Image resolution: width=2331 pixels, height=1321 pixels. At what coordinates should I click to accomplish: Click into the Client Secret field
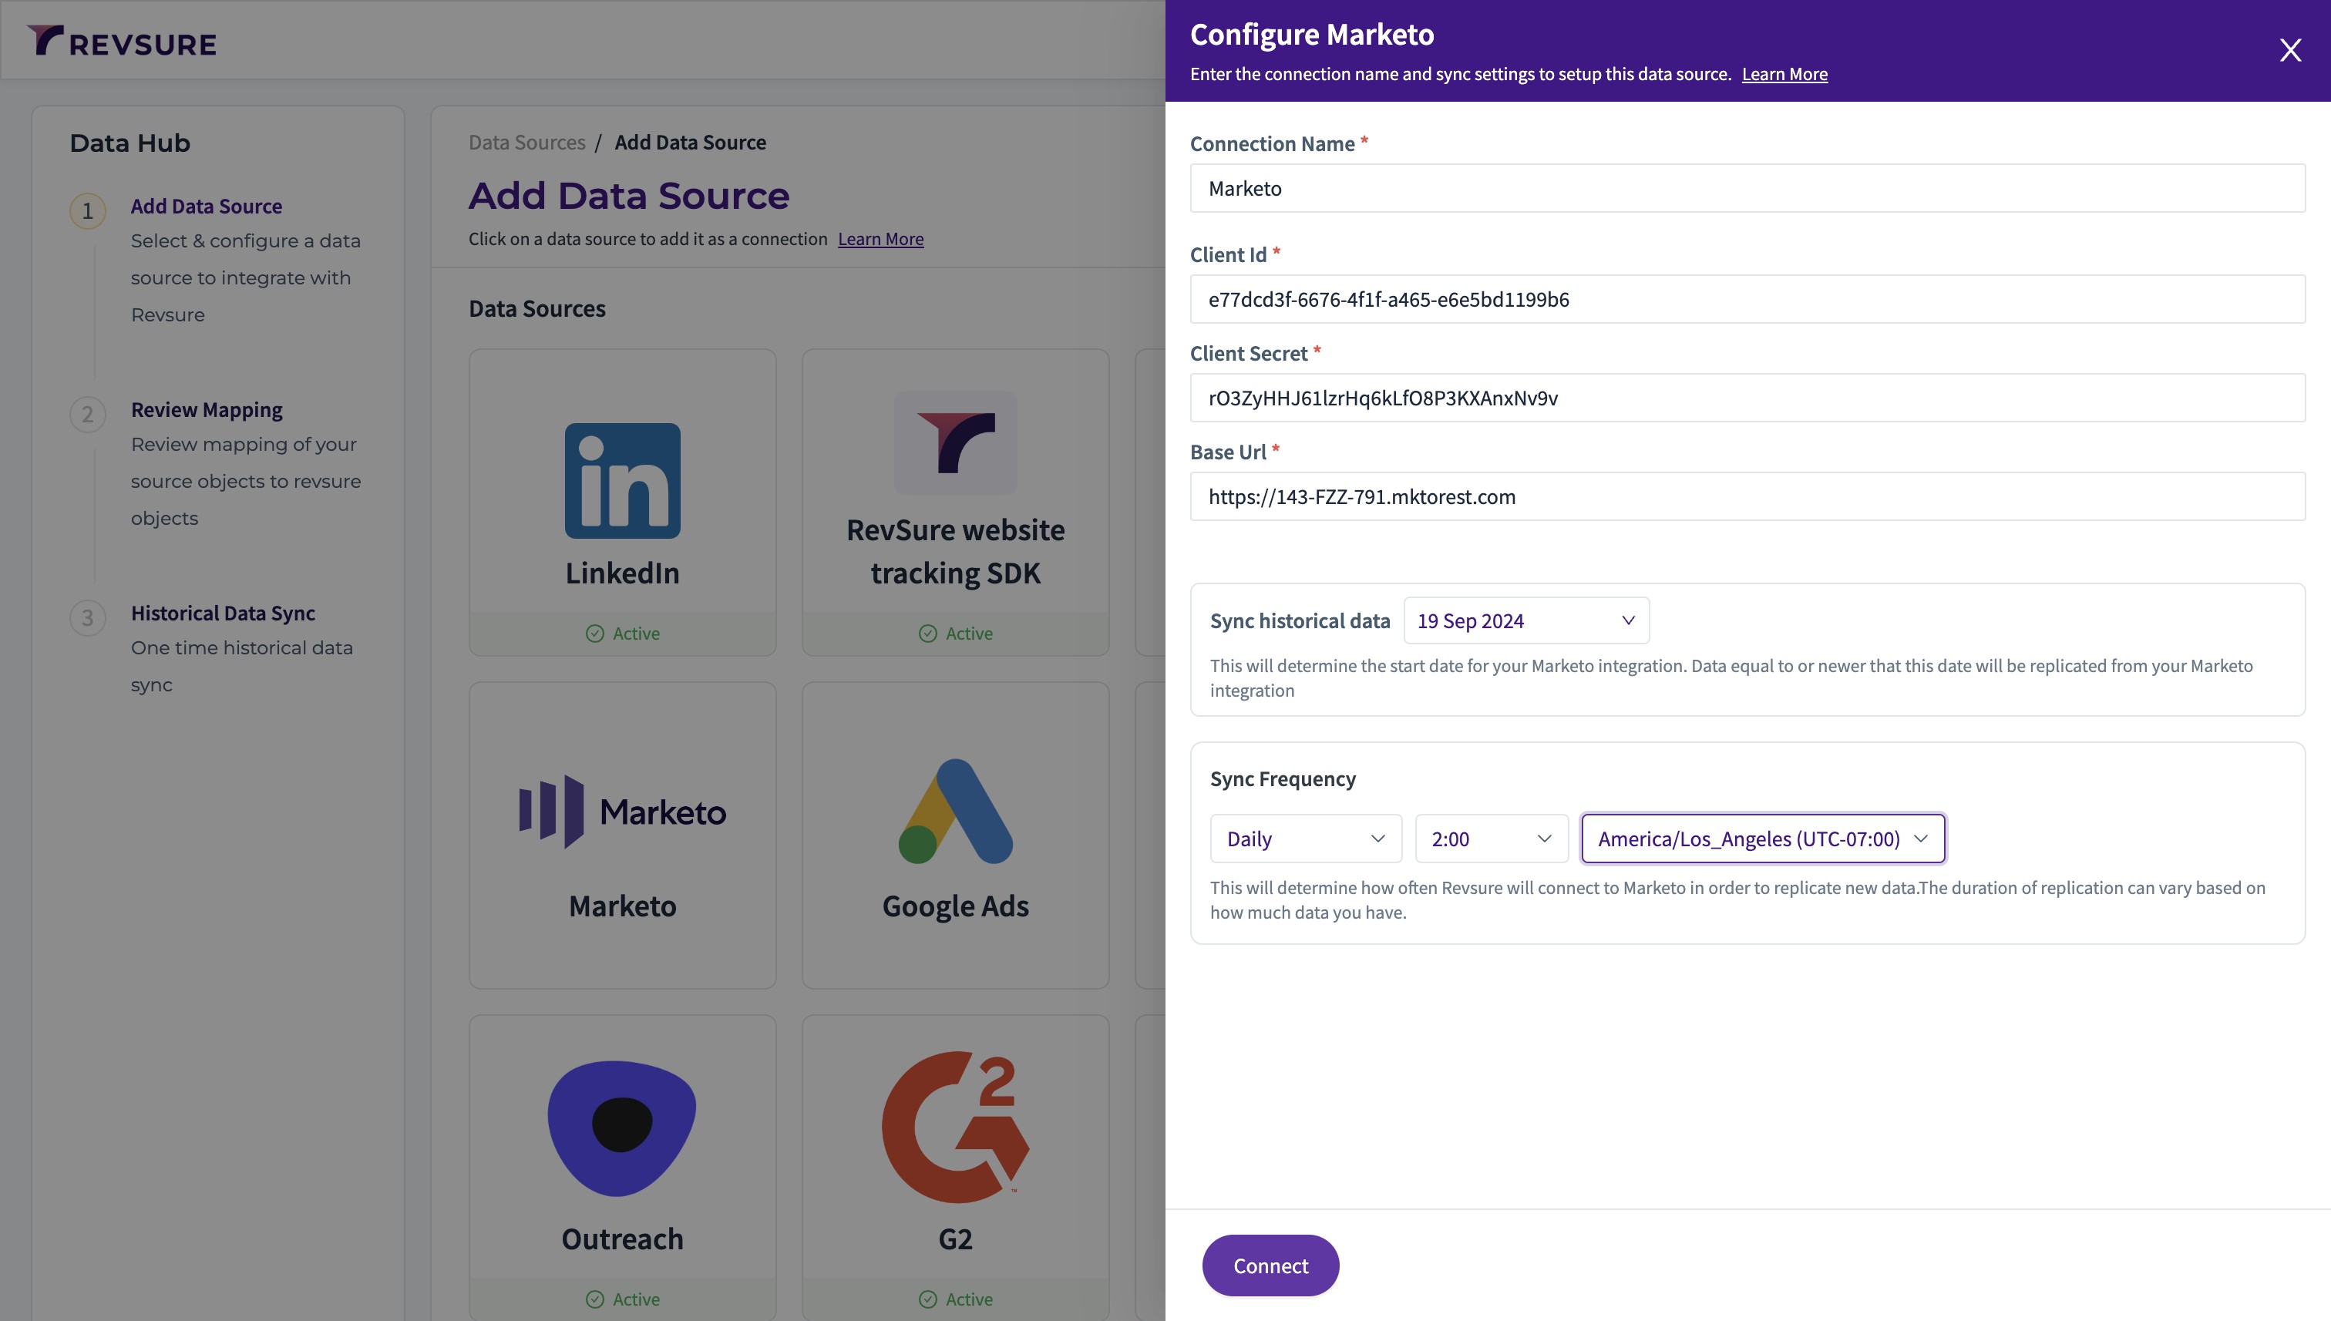[x=1747, y=398]
